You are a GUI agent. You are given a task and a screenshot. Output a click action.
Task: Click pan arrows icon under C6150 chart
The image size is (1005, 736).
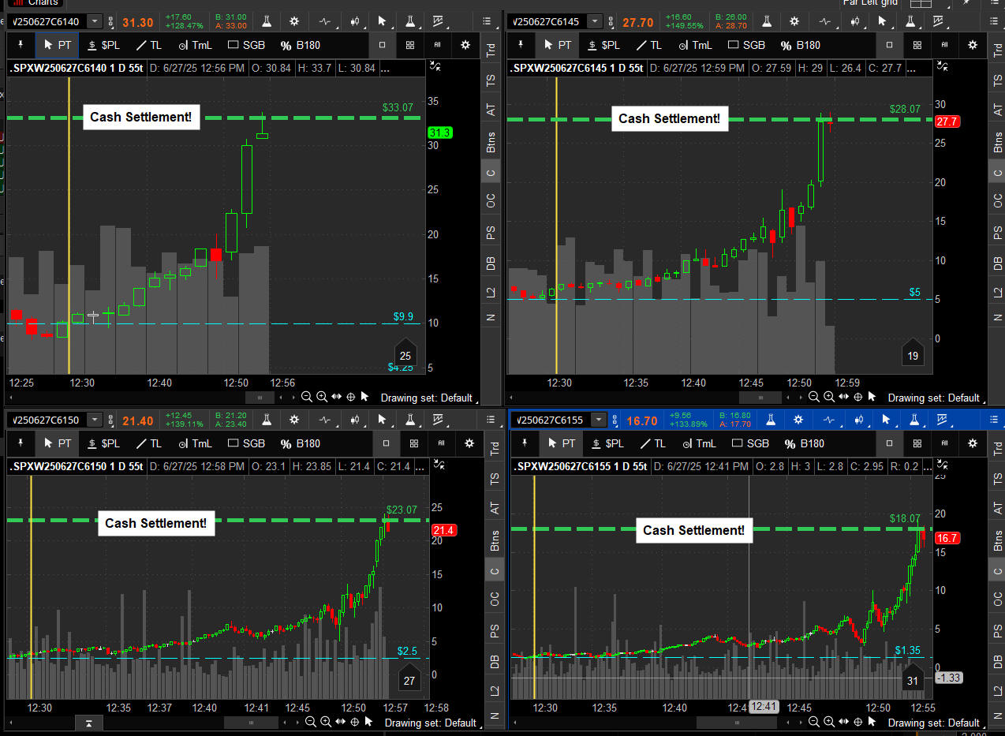341,721
